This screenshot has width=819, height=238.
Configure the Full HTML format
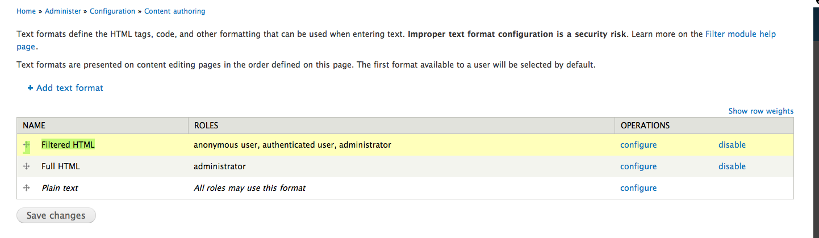638,166
